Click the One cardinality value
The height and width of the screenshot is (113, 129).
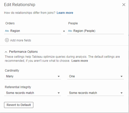tap(72, 76)
